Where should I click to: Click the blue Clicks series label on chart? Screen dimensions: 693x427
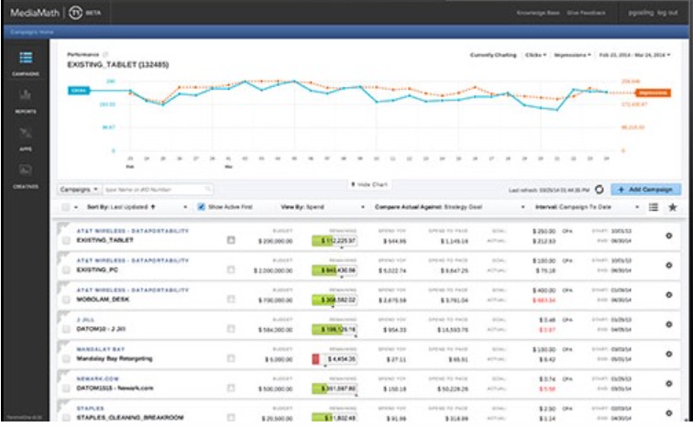click(x=79, y=91)
